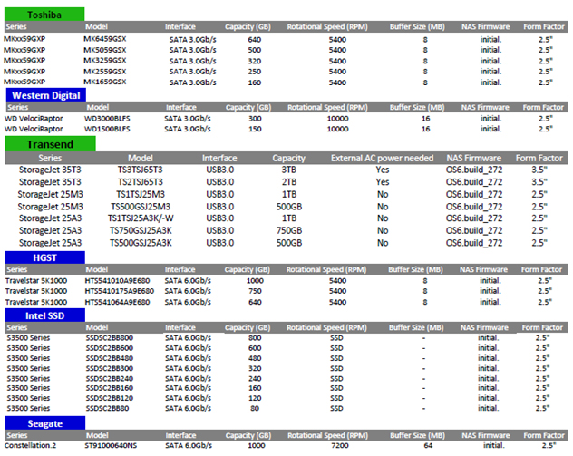Click Seagate buffer size 64
This screenshot has width=573, height=456.
pos(428,445)
